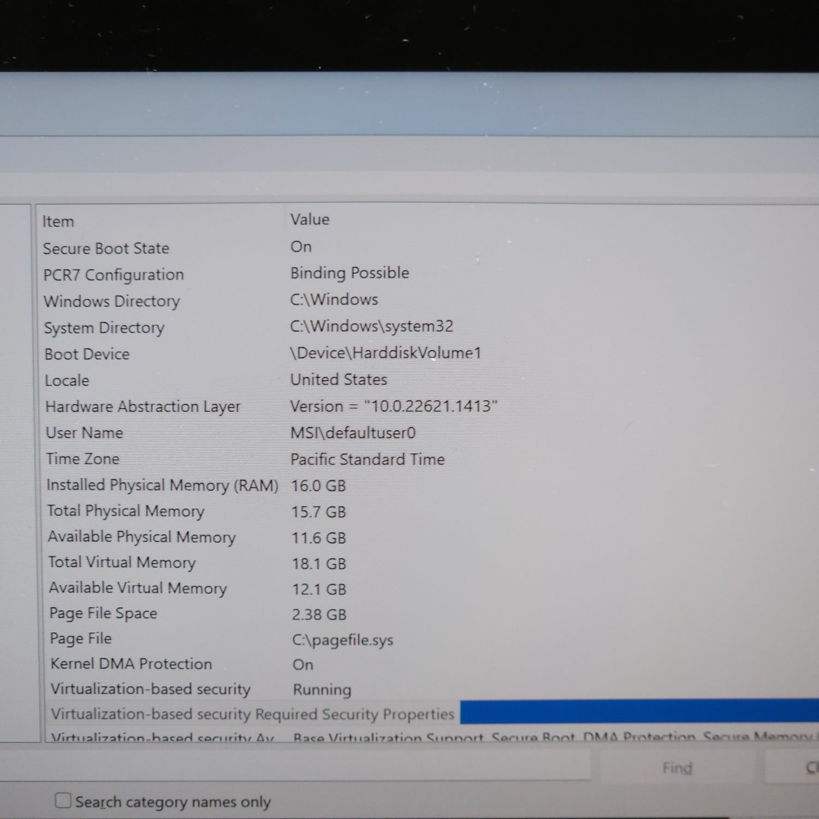Select the Page File Space row
This screenshot has width=819, height=819.
coord(103,613)
